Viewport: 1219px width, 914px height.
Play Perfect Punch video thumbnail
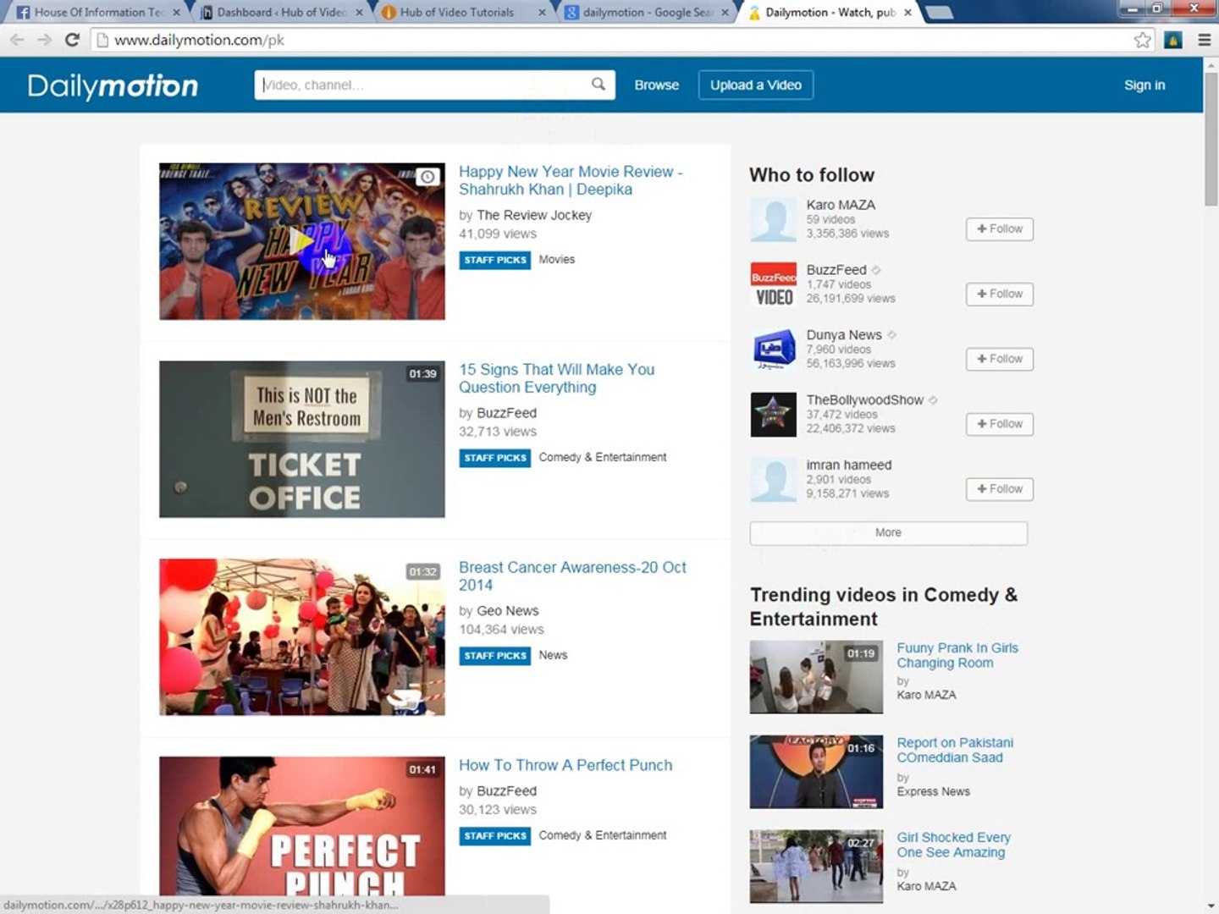pyautogui.click(x=302, y=826)
